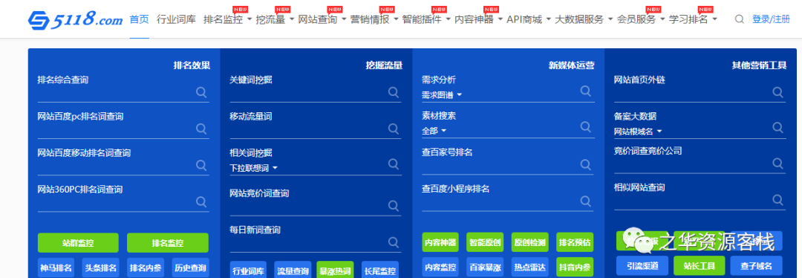Click the green 原创检测 button
This screenshot has height=278, width=802.
point(530,242)
